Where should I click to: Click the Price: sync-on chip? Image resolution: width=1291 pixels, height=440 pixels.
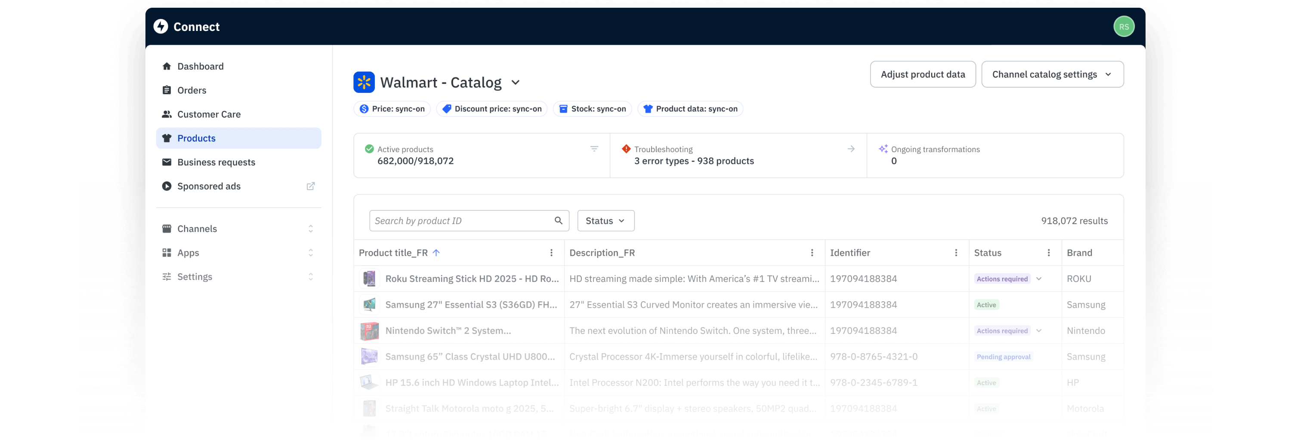click(392, 109)
